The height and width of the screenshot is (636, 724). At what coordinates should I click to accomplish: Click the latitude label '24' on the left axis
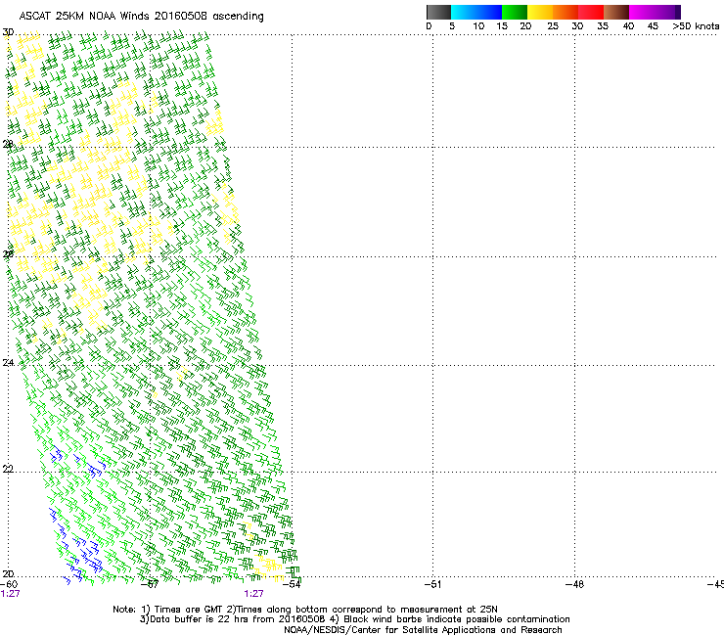[x=8, y=363]
